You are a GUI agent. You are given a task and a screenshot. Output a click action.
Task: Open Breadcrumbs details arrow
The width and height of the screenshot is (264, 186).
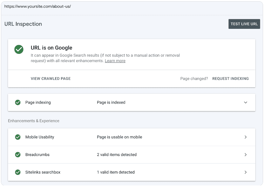coord(245,155)
